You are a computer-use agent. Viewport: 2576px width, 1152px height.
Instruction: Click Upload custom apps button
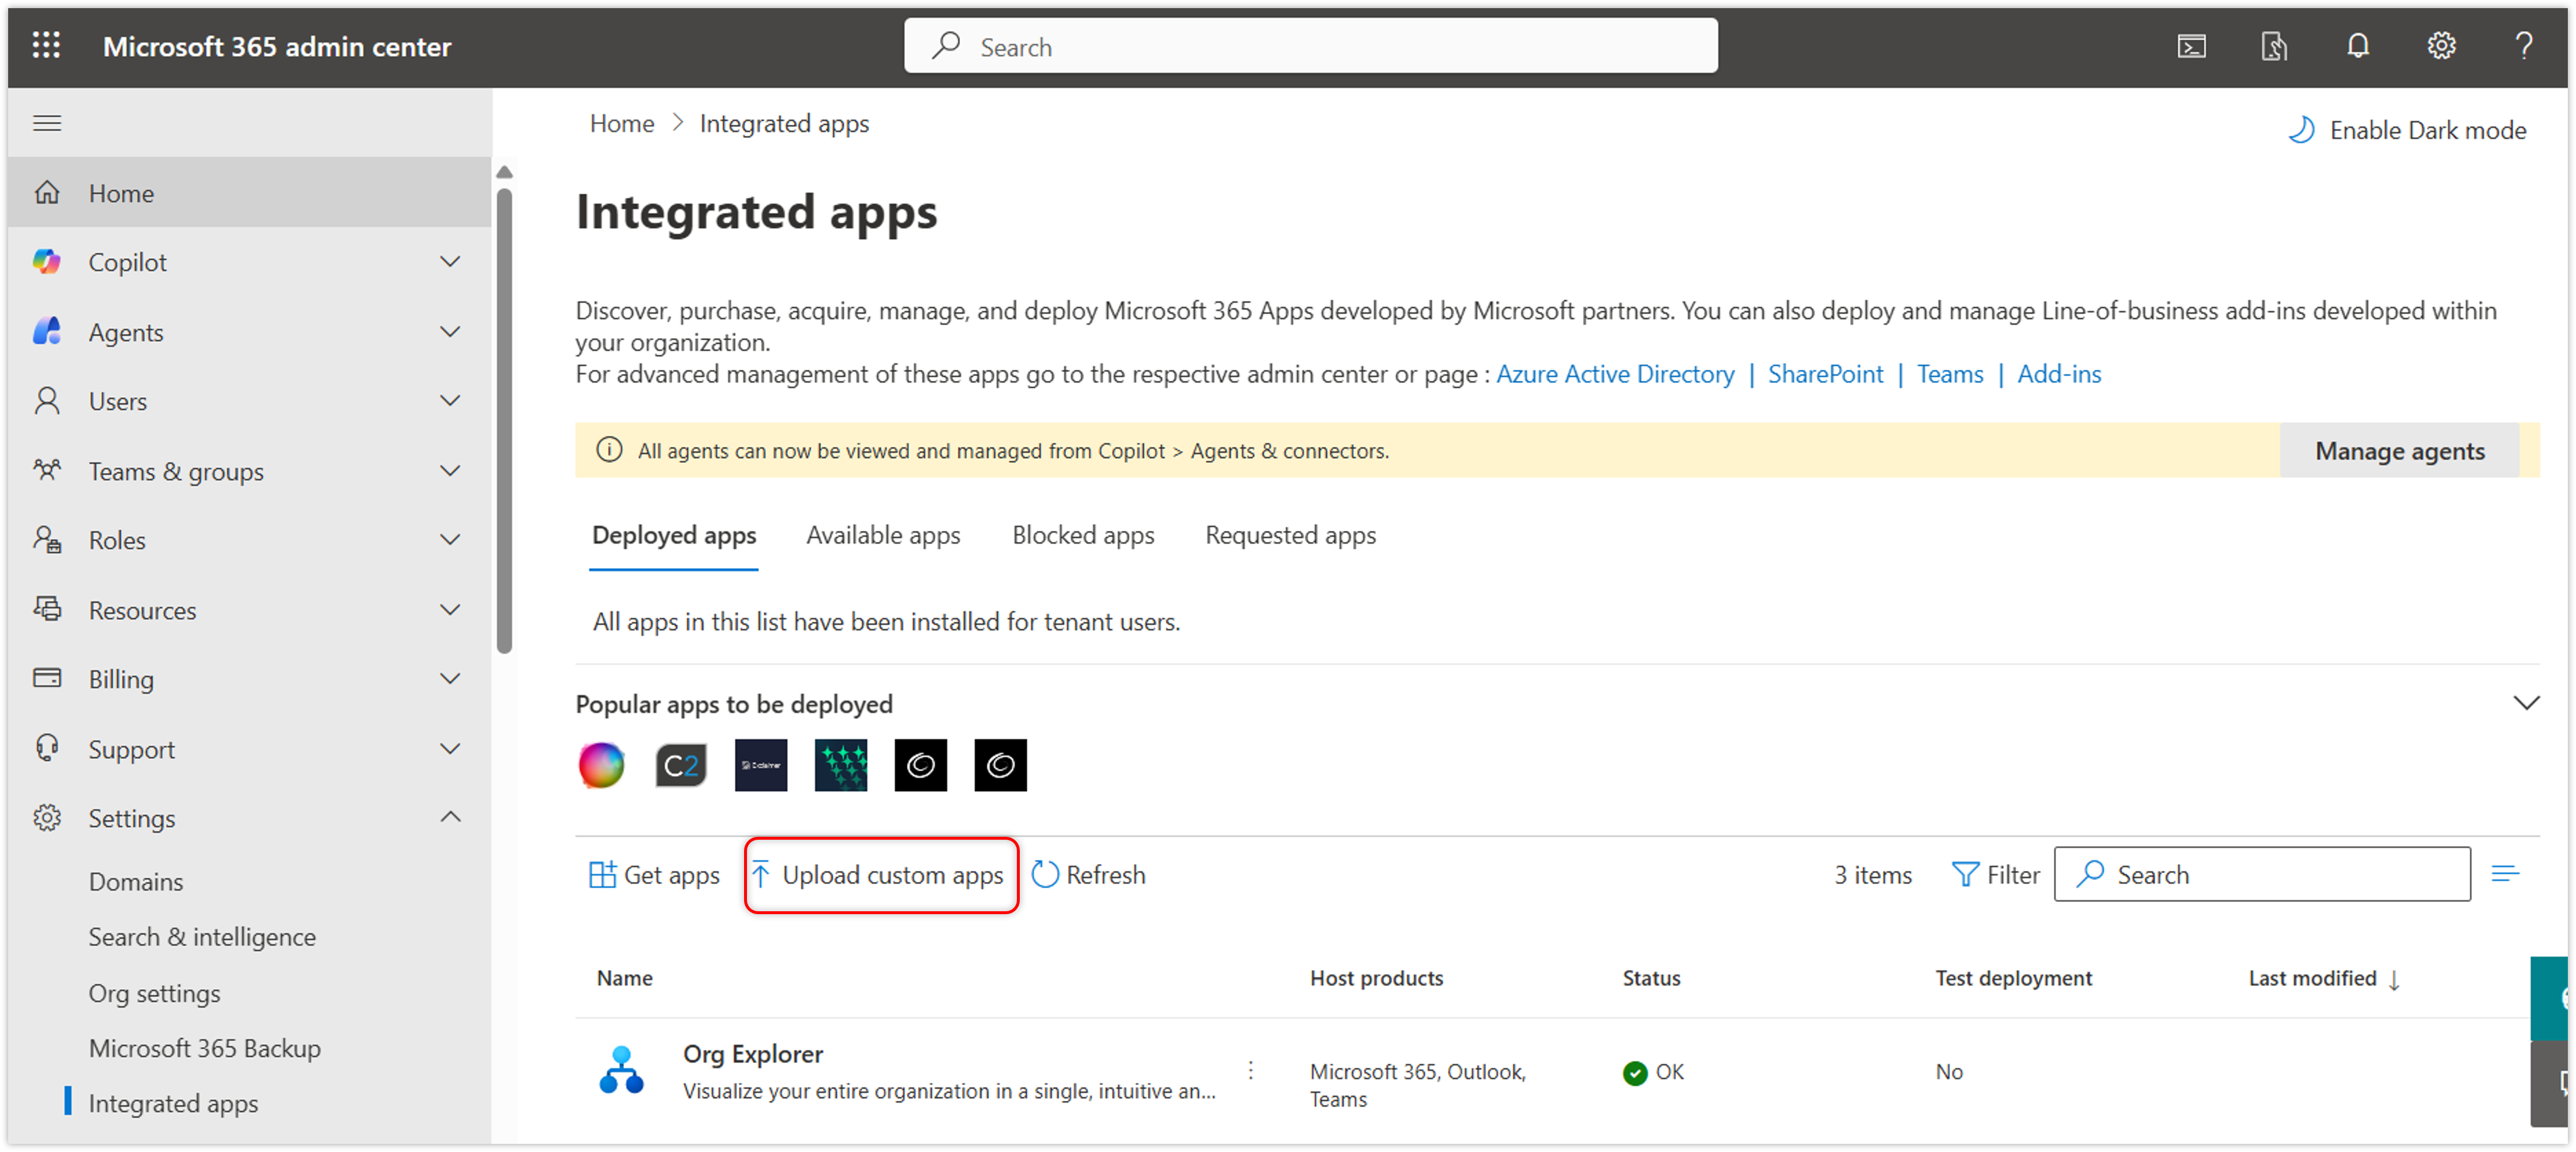(x=881, y=875)
